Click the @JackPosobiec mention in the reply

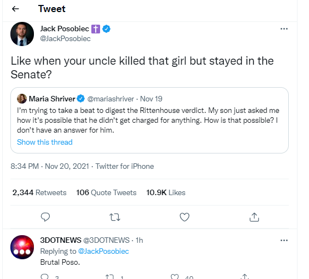tap(103, 251)
